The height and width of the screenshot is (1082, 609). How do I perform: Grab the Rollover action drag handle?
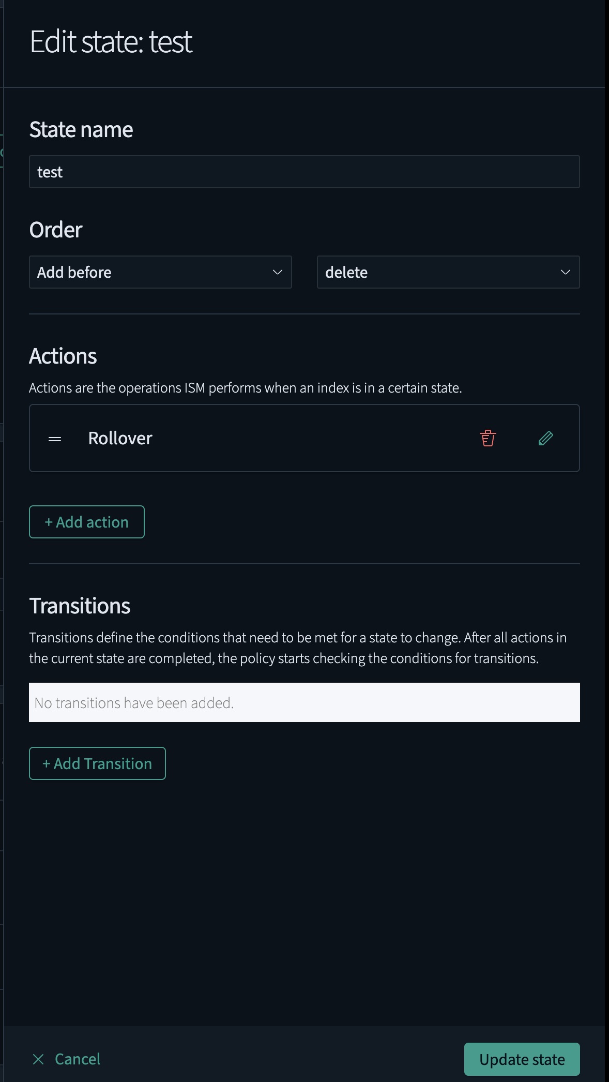point(55,439)
